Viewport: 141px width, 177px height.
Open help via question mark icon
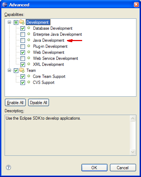click(8, 167)
